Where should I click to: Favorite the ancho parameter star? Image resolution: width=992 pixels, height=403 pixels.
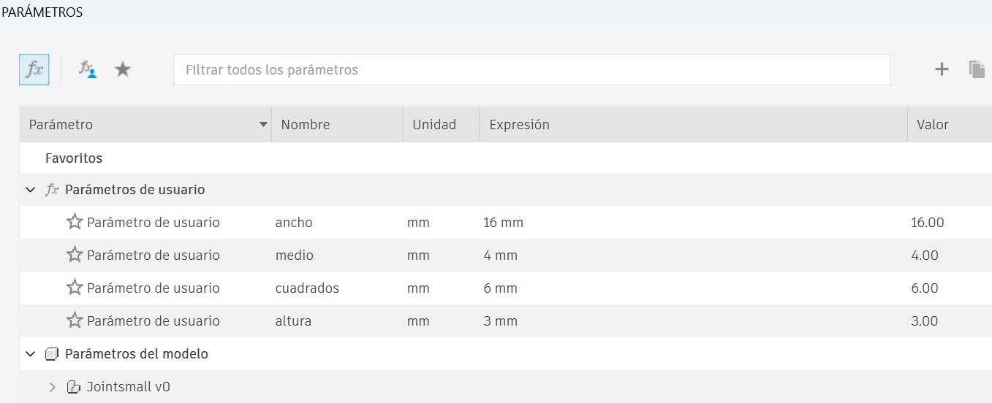point(75,222)
